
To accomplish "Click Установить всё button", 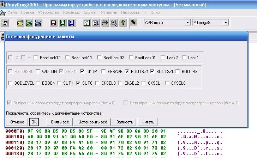I will point(92,122).
